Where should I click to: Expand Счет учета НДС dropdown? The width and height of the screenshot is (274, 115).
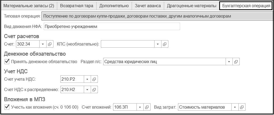tap(87, 79)
